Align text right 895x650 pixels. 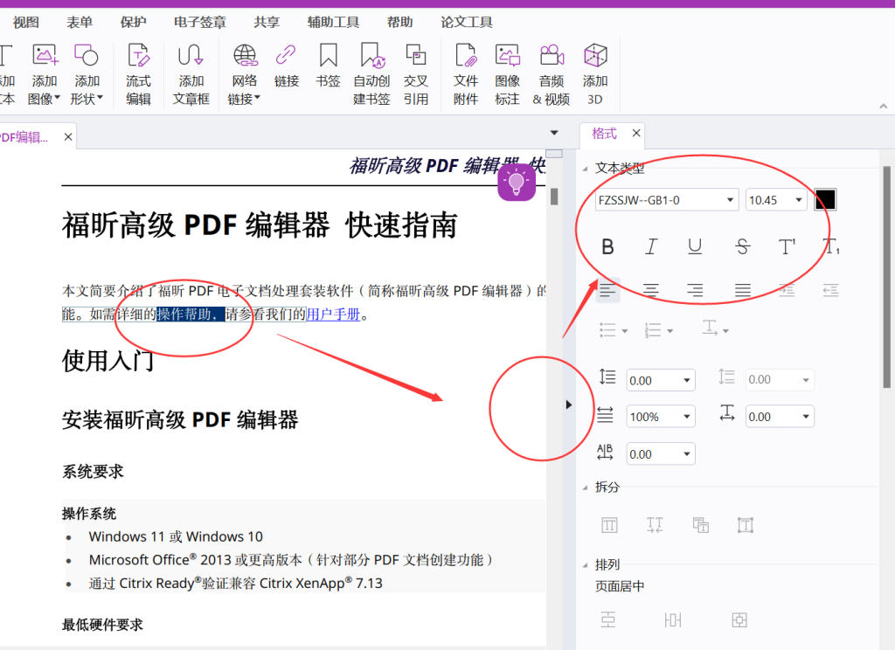(x=695, y=290)
